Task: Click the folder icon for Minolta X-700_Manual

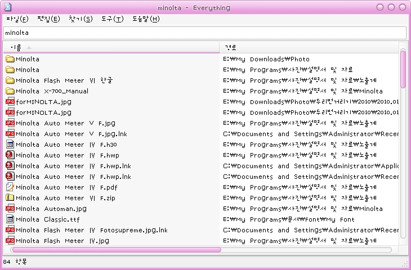Action: 10,91
